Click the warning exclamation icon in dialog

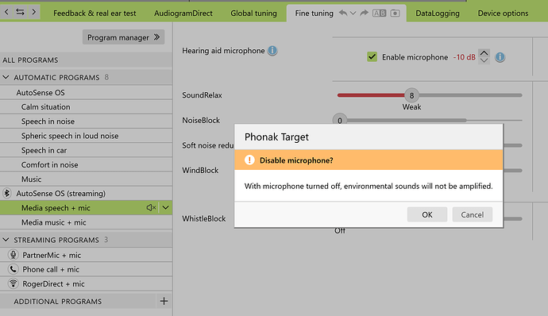coord(249,160)
